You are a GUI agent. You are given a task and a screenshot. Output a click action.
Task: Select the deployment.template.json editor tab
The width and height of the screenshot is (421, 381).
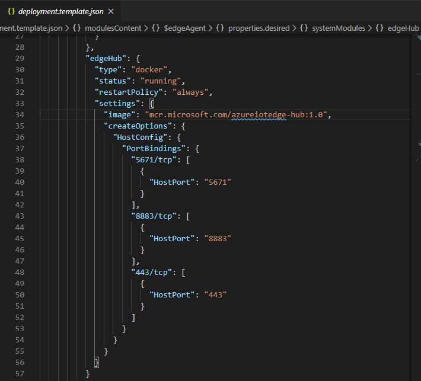coord(60,11)
